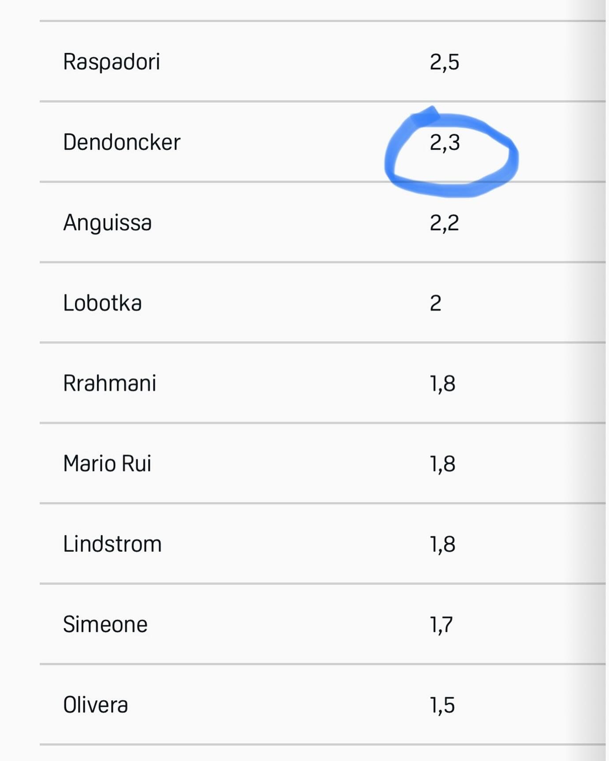Click the circled 2,3 value
Viewport: 609px width, 761px height.
point(445,143)
